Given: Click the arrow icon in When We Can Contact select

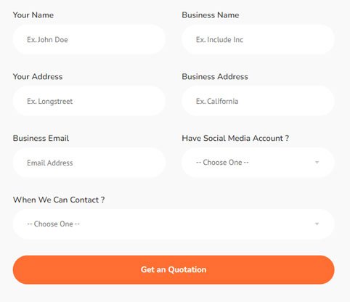Looking at the screenshot, I should point(317,224).
